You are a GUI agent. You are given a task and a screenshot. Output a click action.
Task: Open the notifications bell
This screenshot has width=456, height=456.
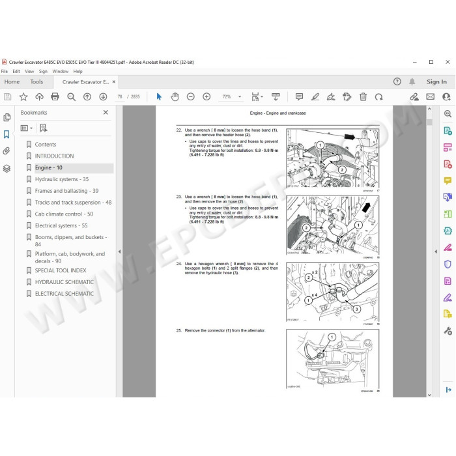[412, 81]
